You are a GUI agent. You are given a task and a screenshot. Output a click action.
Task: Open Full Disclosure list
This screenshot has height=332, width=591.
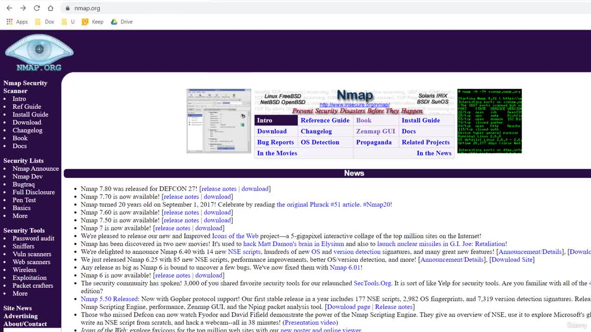(x=34, y=192)
